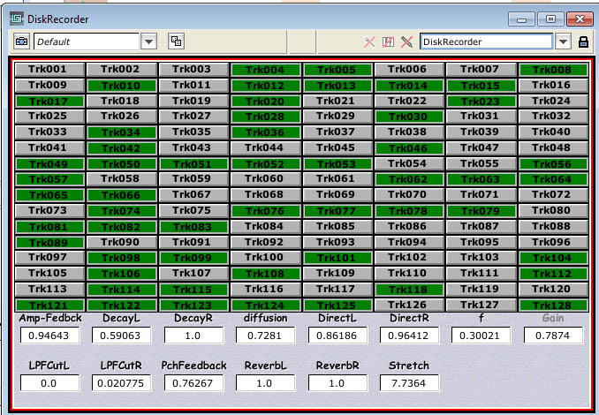Screen dimensions: 599x415
Task: Click the Amp-Fedbck label
Action: point(50,318)
